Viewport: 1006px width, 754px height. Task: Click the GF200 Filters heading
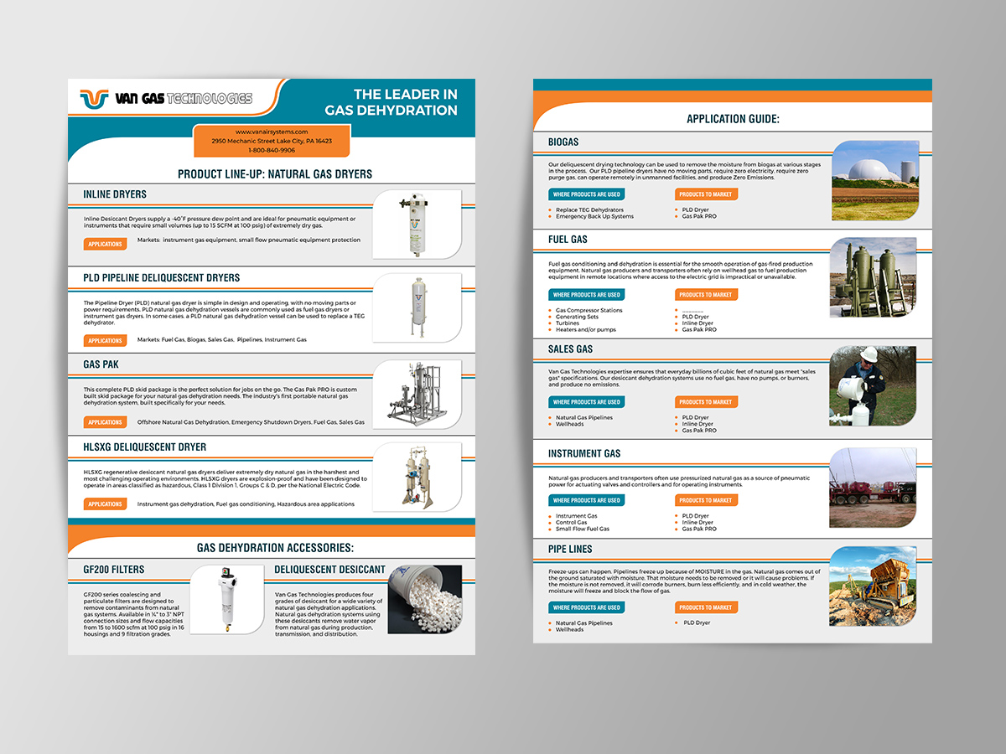pos(114,570)
